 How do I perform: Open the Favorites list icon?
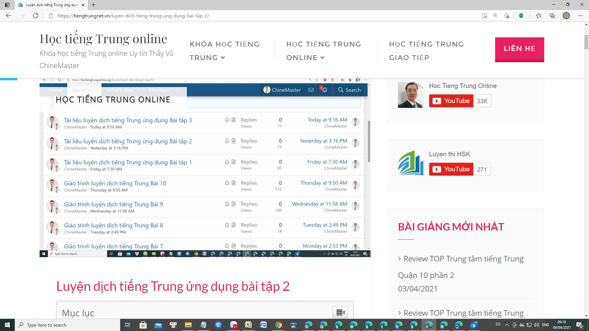539,16
